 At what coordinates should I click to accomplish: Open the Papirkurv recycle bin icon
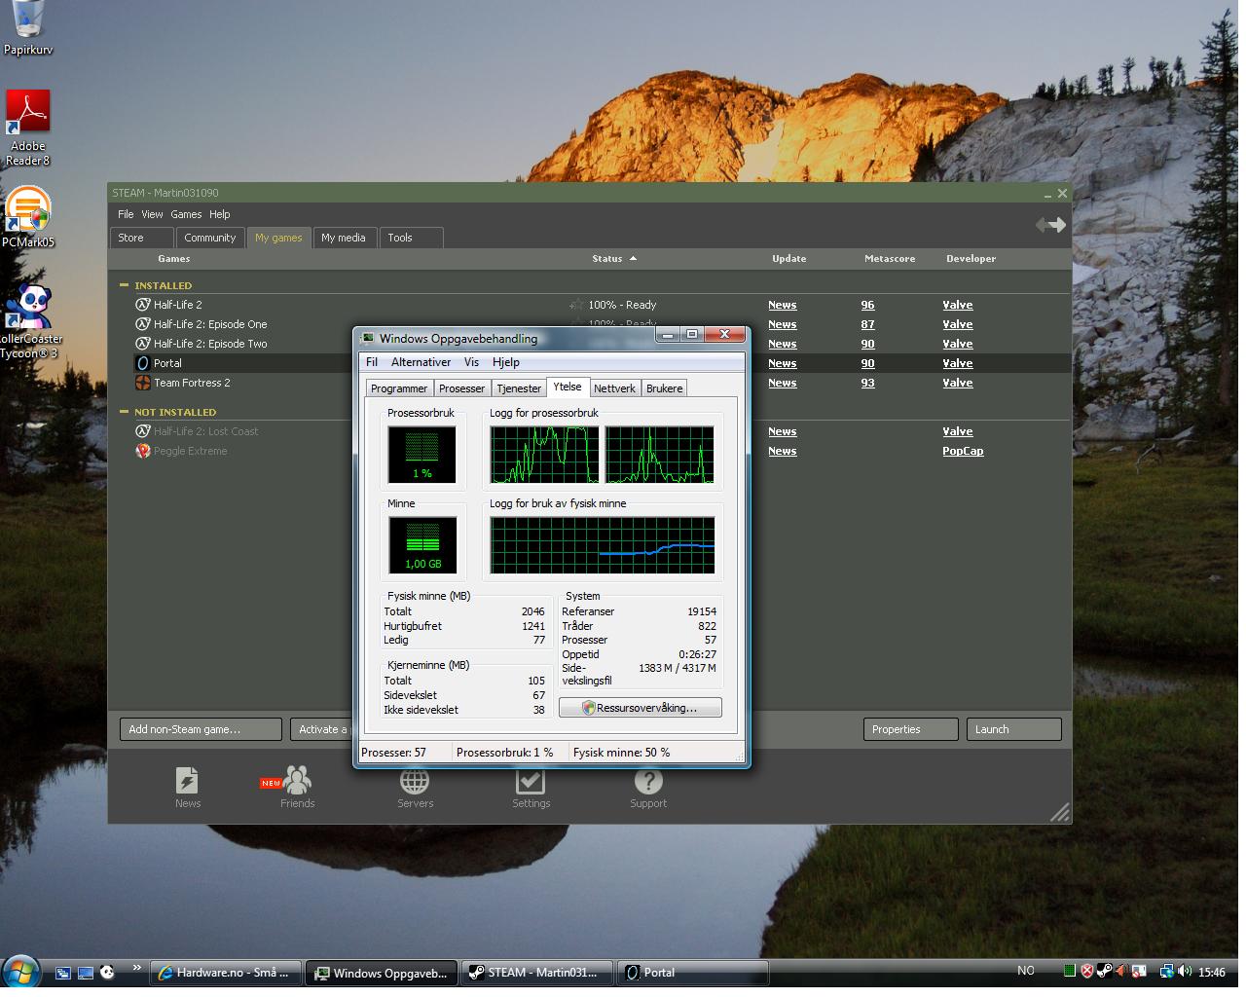coord(28,27)
